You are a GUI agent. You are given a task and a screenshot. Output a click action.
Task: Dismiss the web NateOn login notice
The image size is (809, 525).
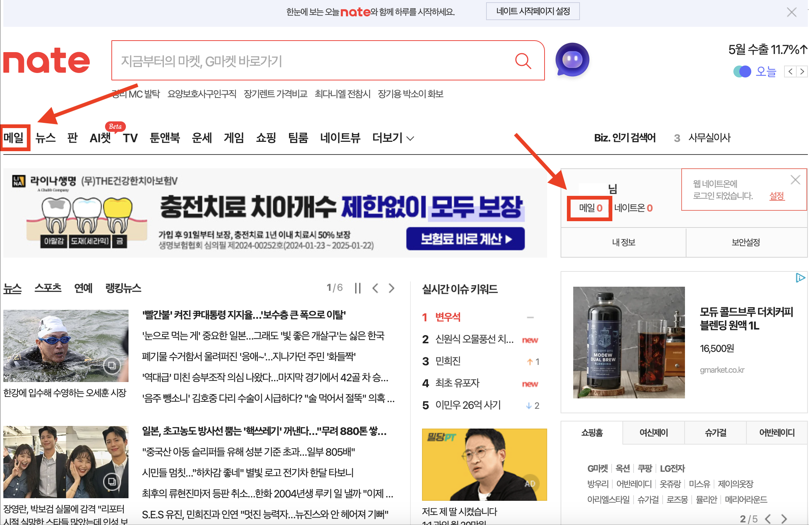(796, 180)
